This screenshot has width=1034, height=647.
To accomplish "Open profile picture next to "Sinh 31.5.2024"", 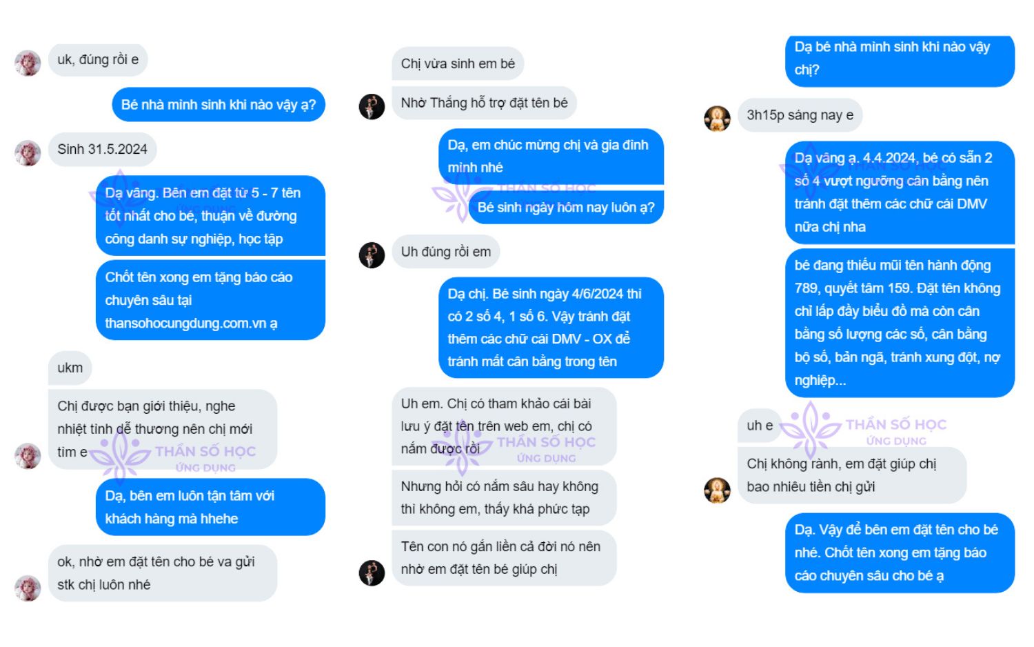I will click(x=28, y=153).
